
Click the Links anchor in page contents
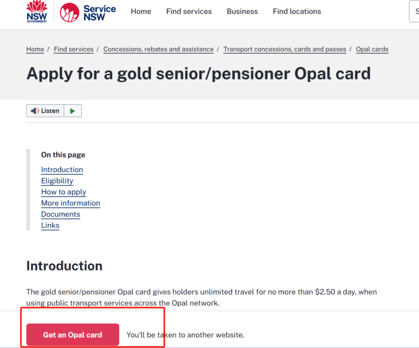[50, 225]
